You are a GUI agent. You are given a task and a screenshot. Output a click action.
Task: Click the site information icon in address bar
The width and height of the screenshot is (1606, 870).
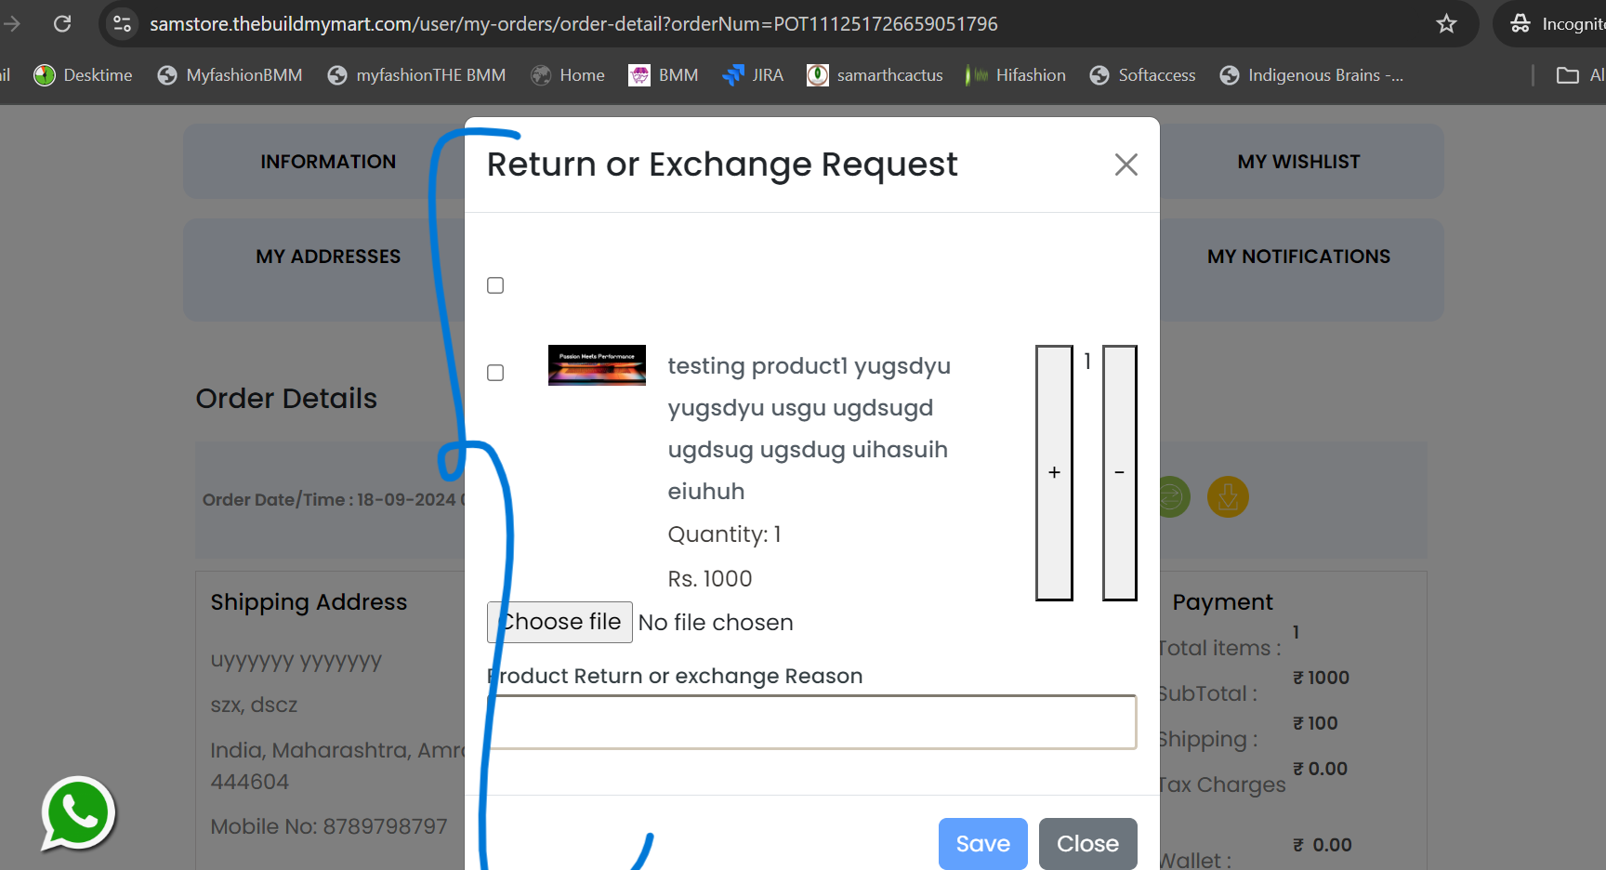[122, 23]
